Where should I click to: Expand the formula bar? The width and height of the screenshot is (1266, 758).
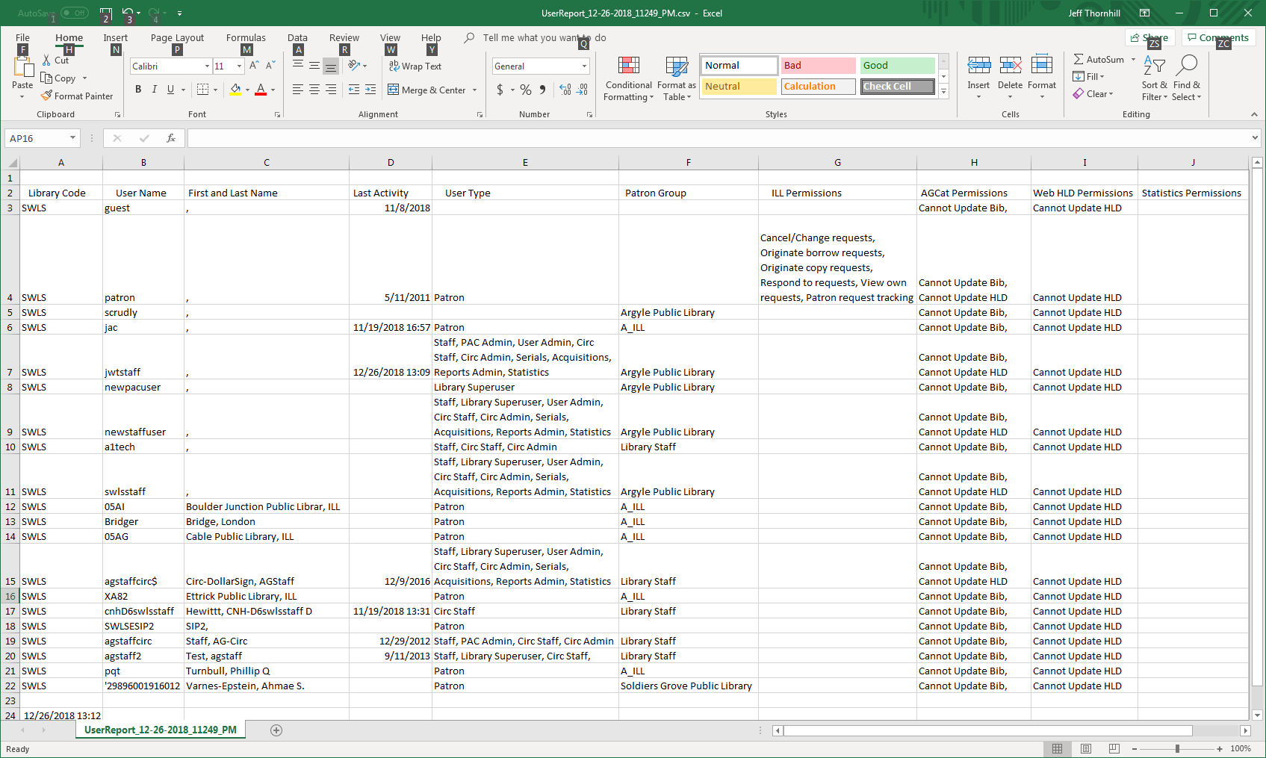[1255, 138]
